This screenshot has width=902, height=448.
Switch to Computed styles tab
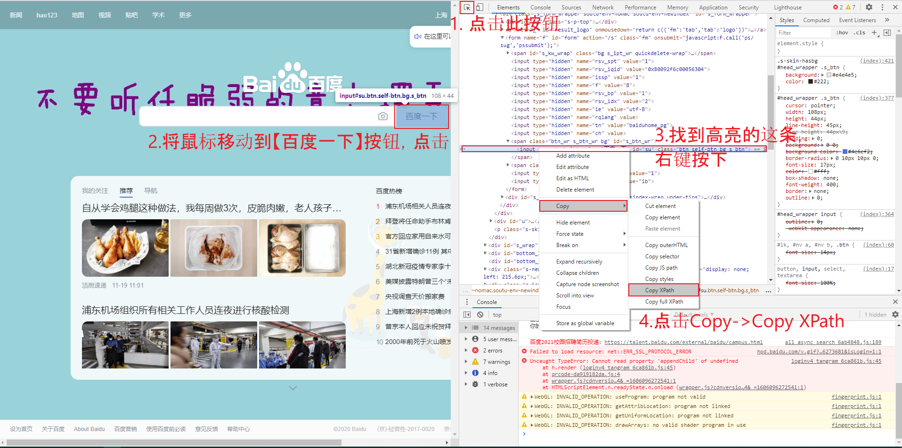[x=816, y=20]
